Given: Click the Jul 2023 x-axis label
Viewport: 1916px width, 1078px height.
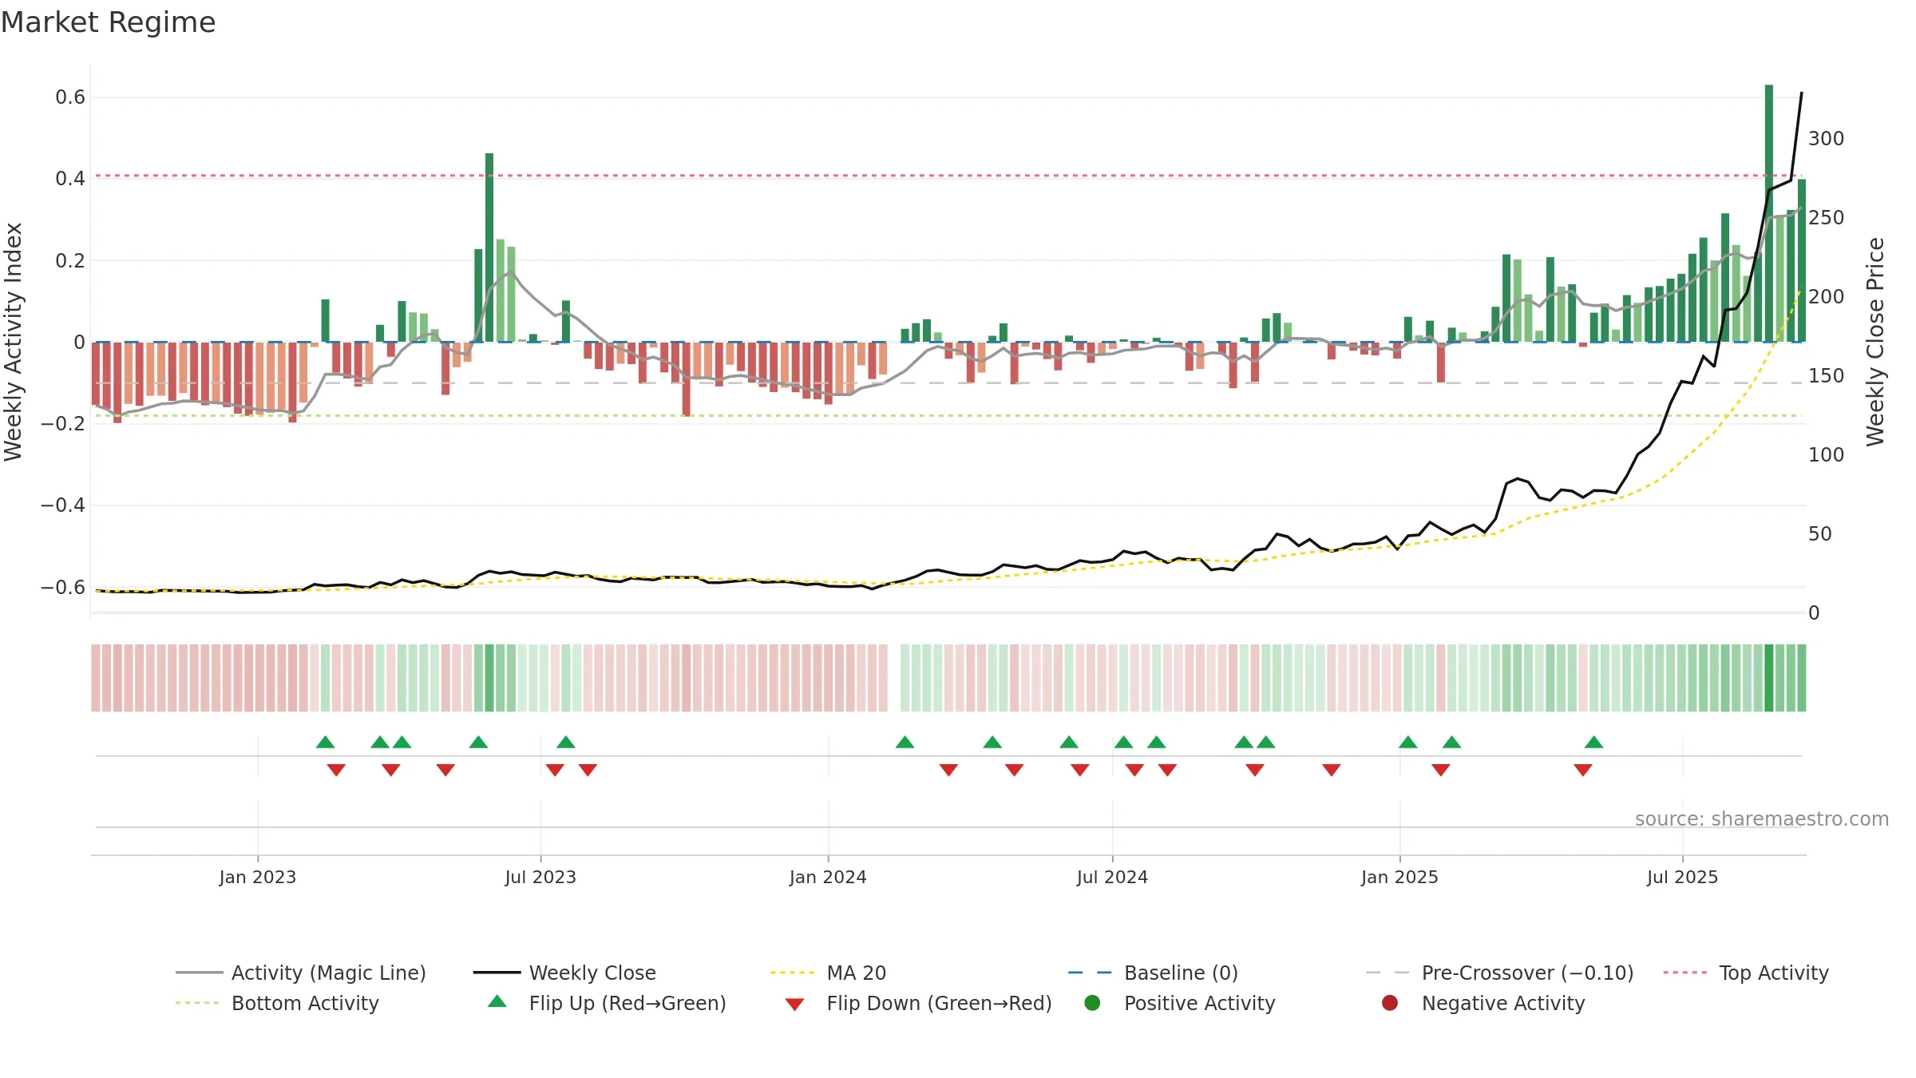Looking at the screenshot, I should click(540, 877).
